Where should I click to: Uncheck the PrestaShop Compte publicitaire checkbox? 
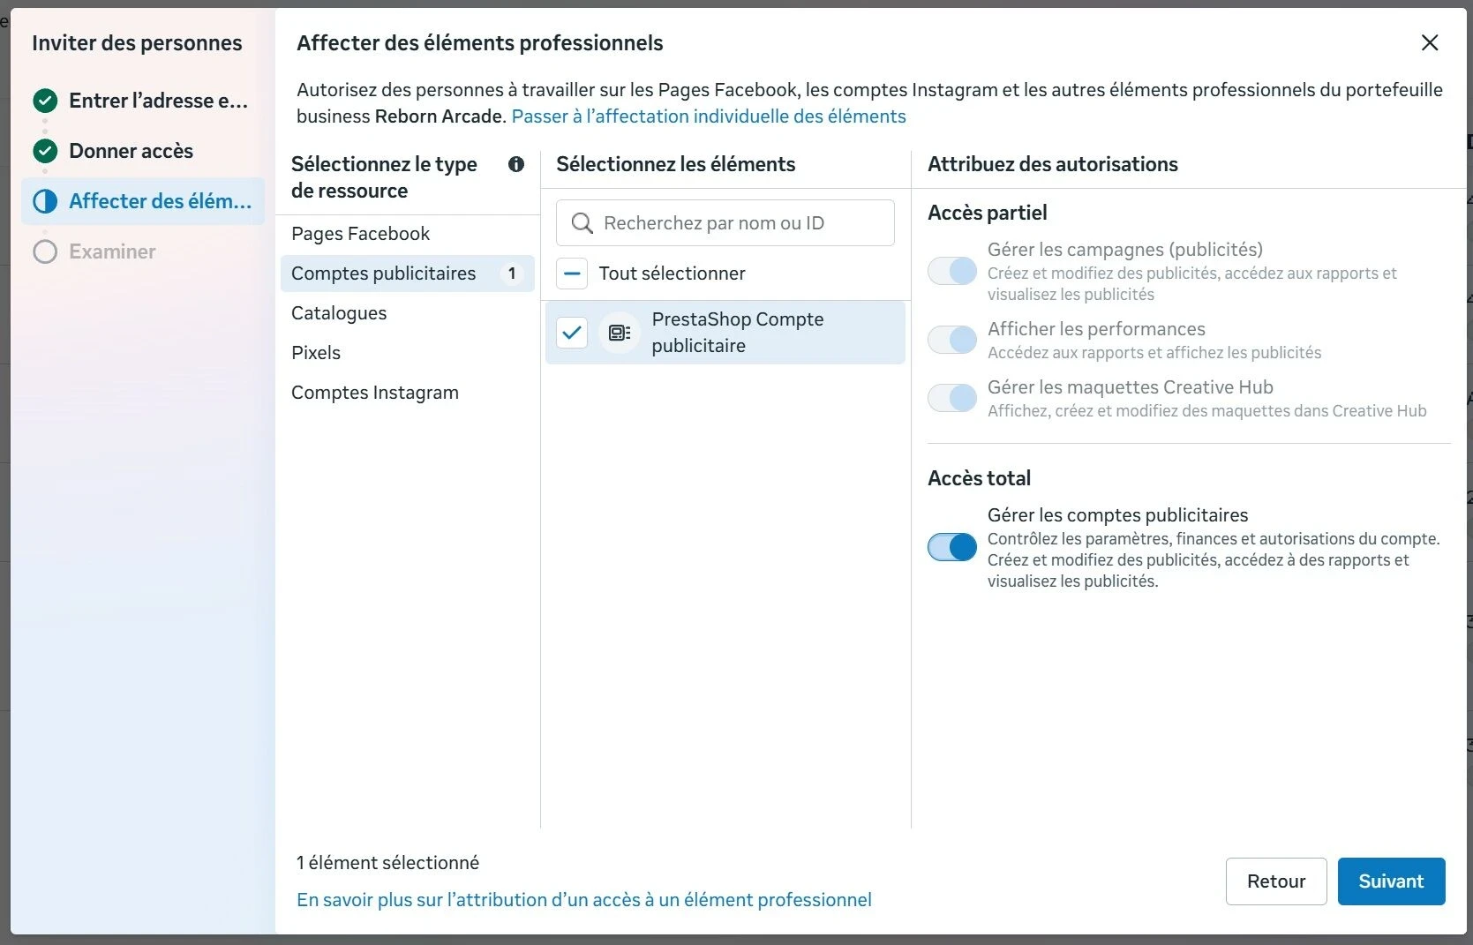[572, 333]
